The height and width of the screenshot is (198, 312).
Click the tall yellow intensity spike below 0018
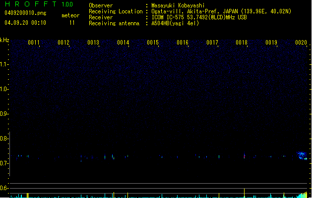(x=245, y=193)
